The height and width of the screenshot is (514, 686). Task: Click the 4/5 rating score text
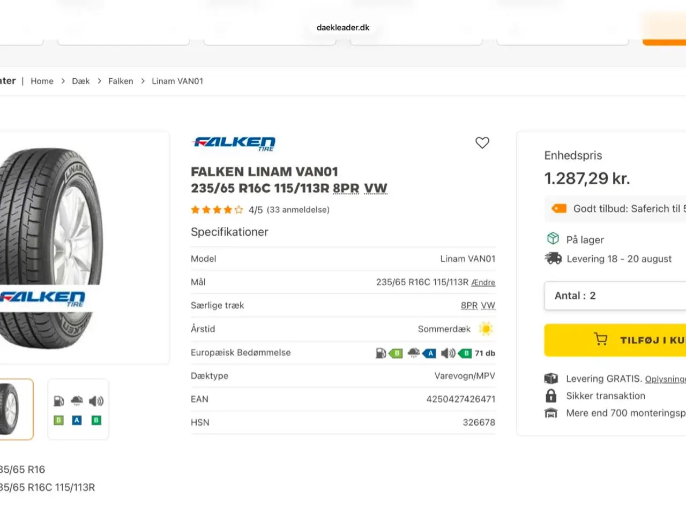(256, 210)
